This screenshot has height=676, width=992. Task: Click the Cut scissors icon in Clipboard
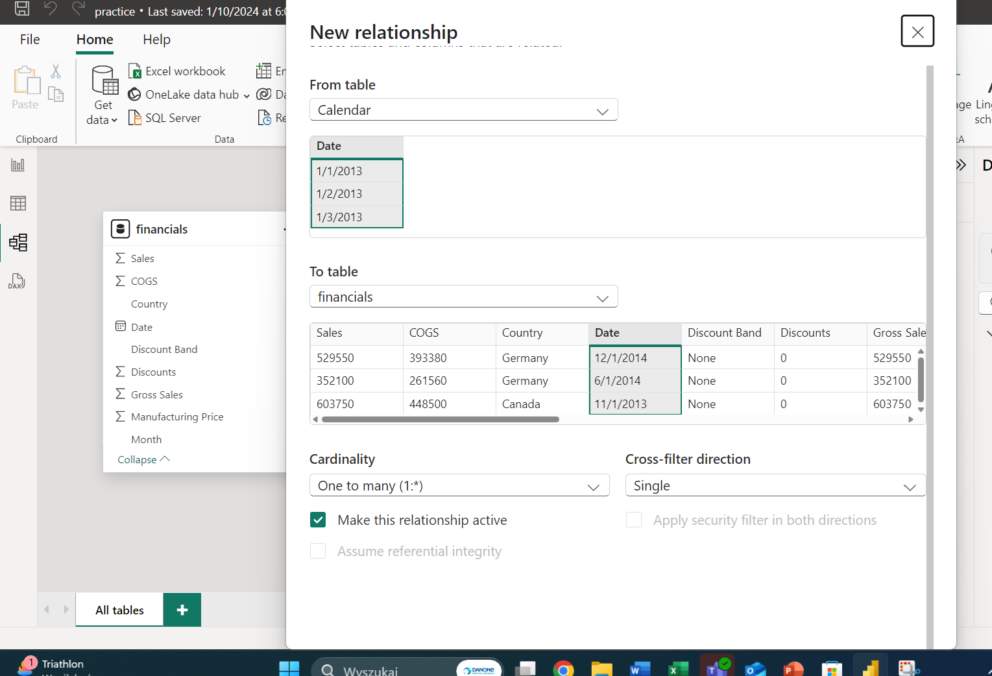[56, 71]
